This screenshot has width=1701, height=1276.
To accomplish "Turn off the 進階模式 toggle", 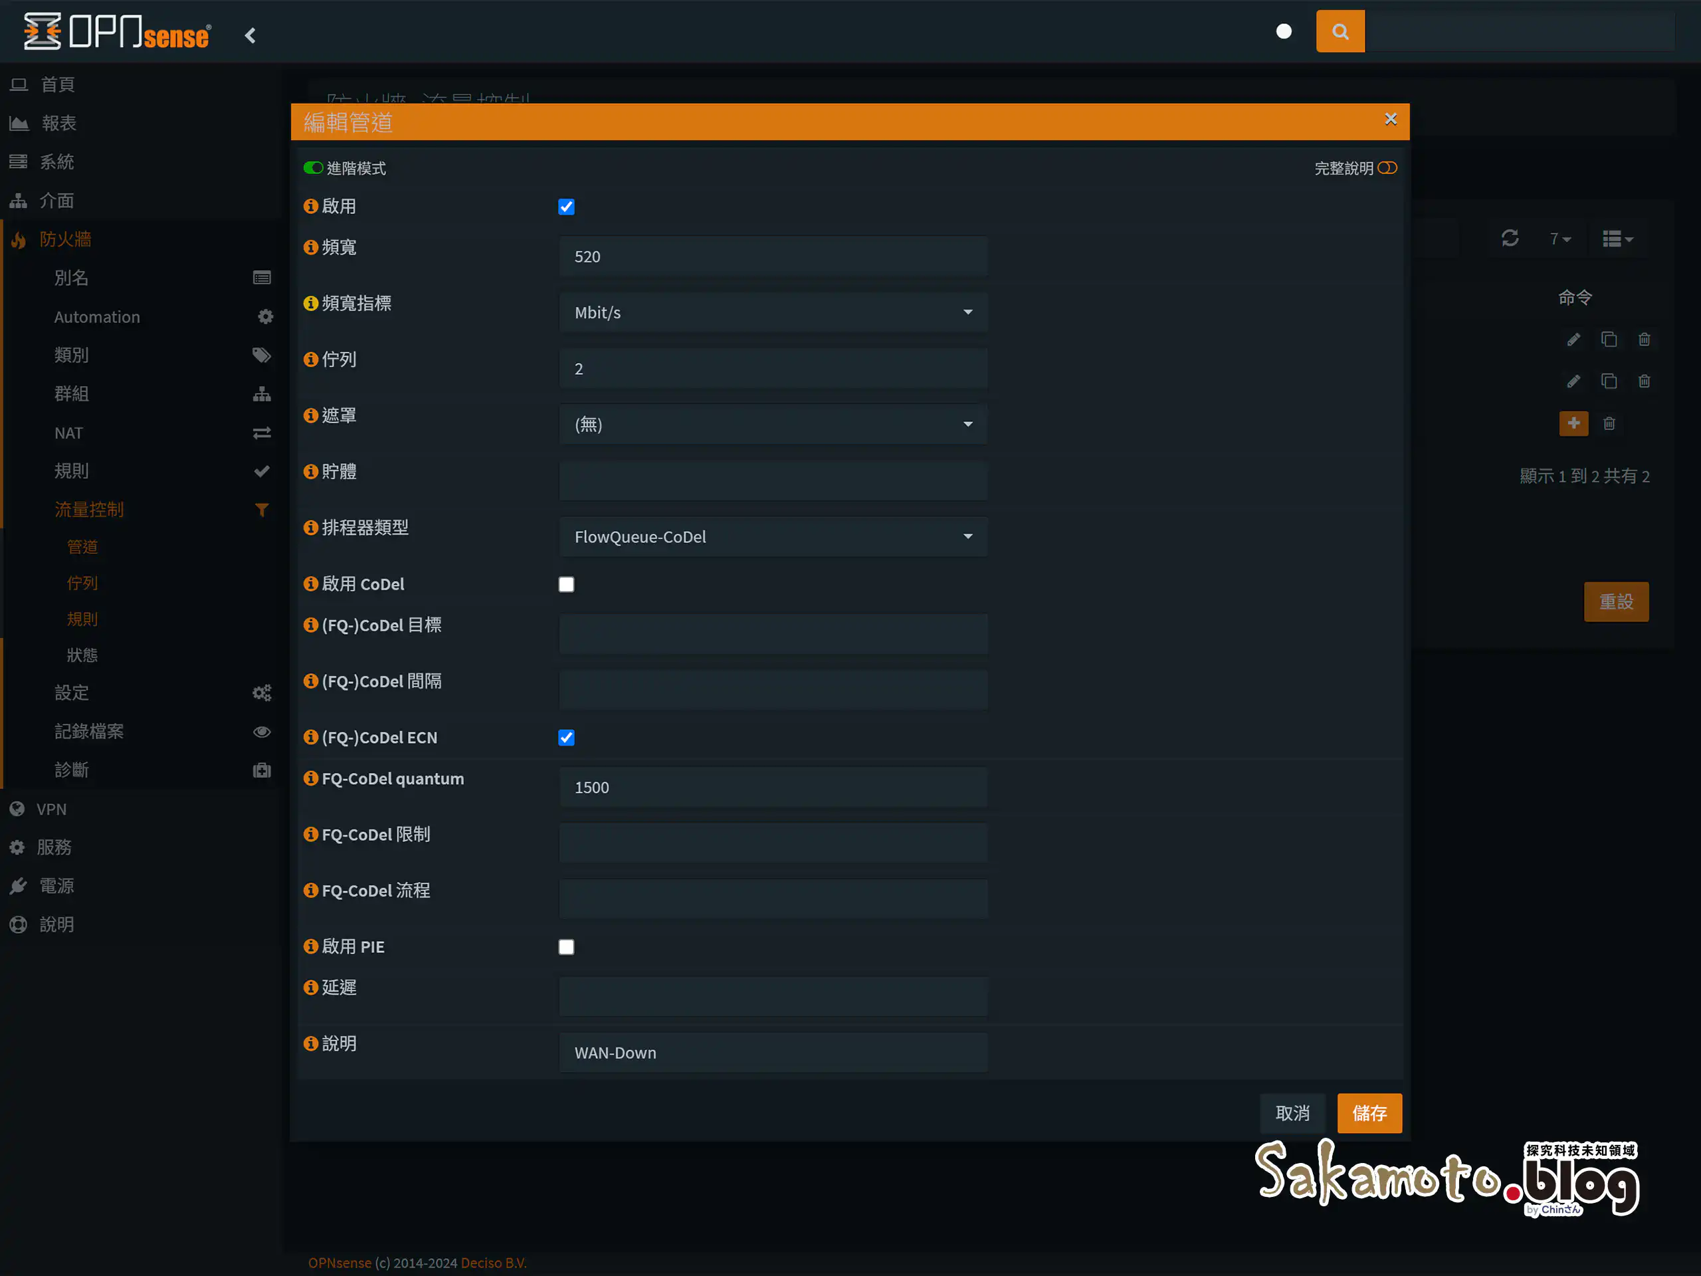I will click(x=314, y=167).
